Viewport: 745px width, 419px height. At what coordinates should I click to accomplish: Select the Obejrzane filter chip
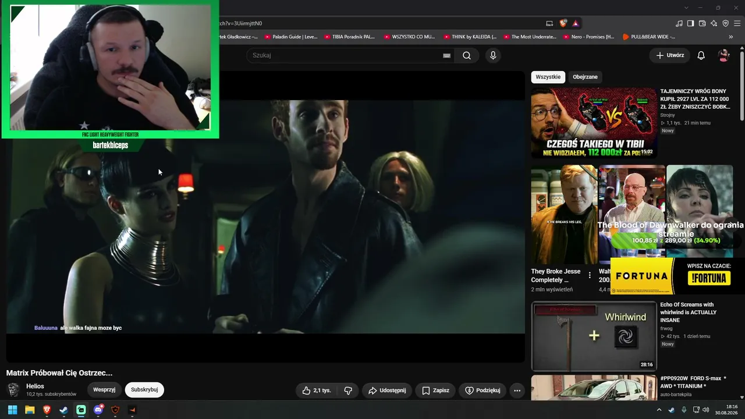point(585,77)
